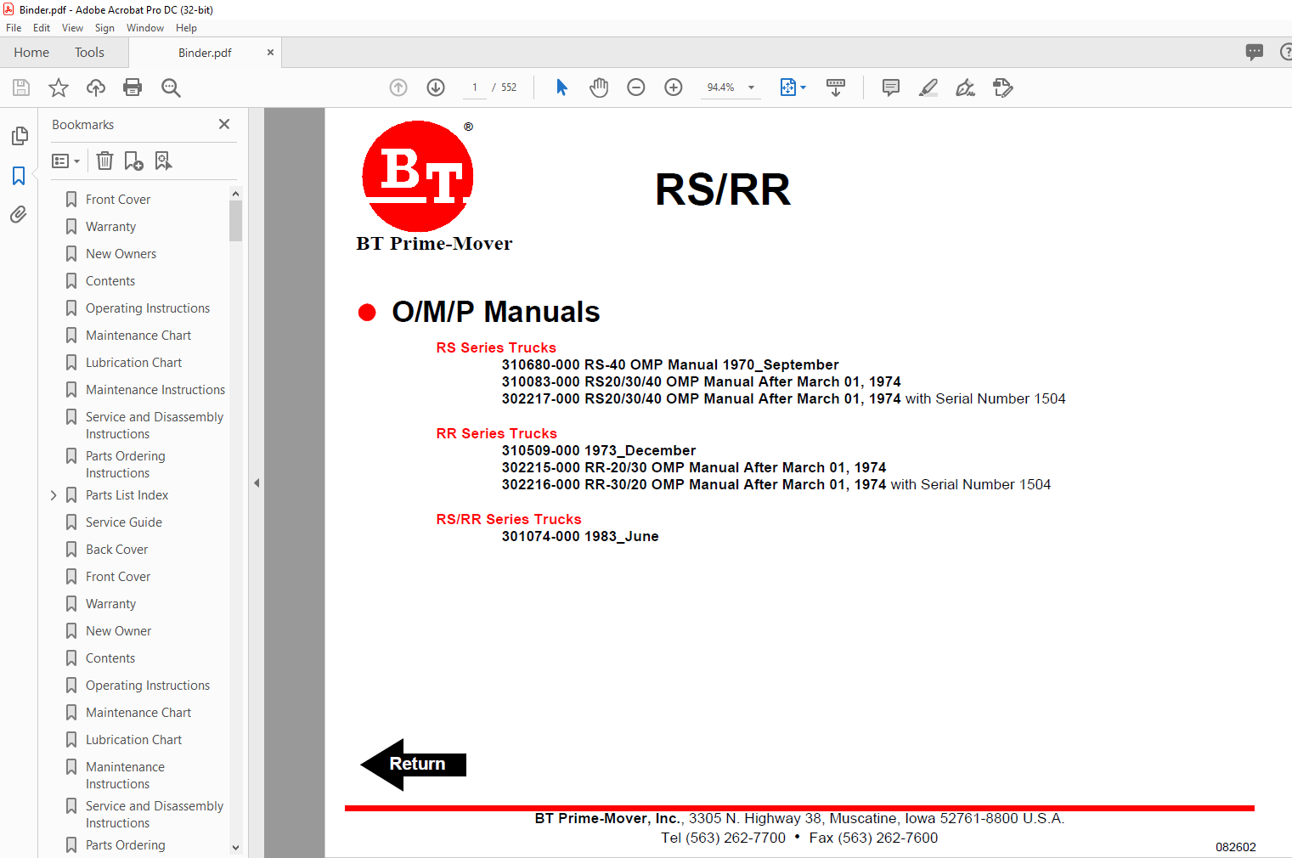Select the New Owner bookmark
The height and width of the screenshot is (858, 1292).
119,631
